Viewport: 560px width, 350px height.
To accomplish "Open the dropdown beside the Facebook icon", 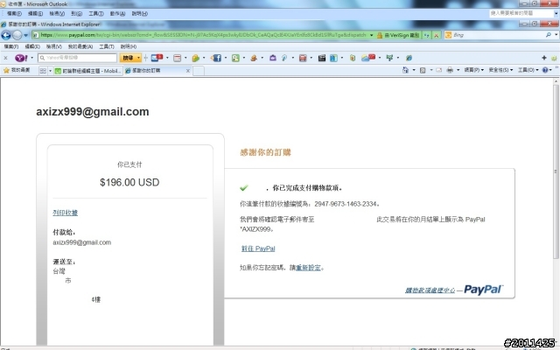I will pos(226,58).
